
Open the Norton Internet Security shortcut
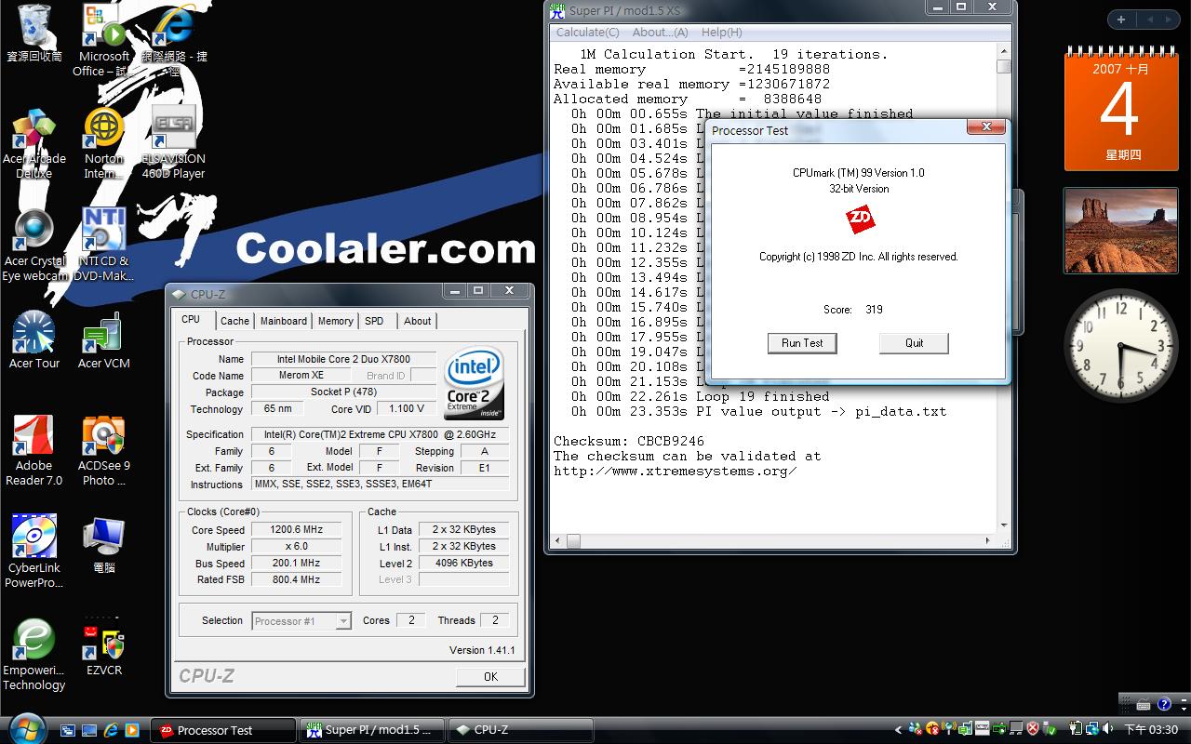coord(104,144)
